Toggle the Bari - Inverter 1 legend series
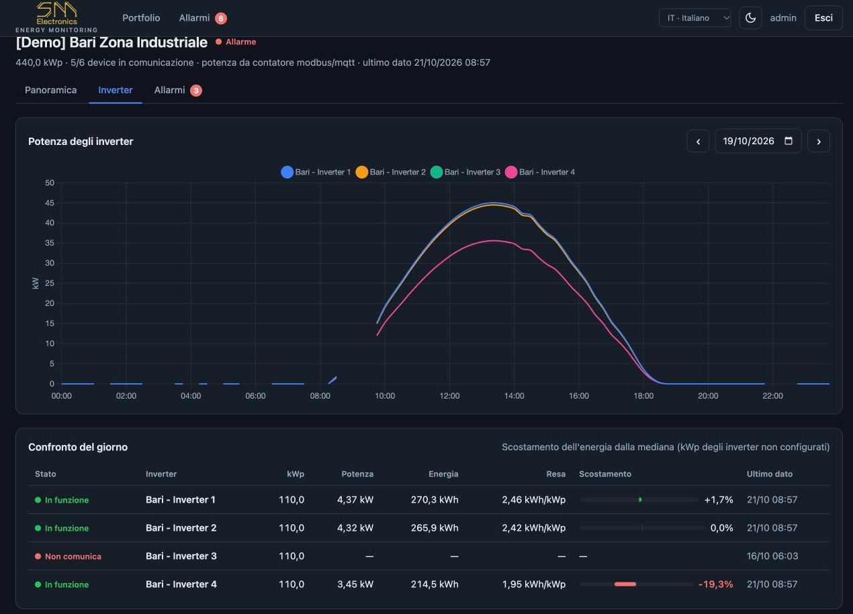The height and width of the screenshot is (614, 853). 316,172
